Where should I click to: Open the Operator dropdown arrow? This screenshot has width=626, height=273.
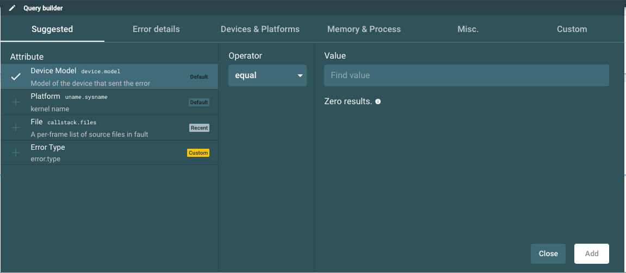point(300,76)
